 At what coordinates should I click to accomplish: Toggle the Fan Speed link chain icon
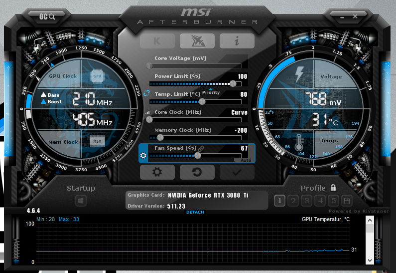[201, 148]
